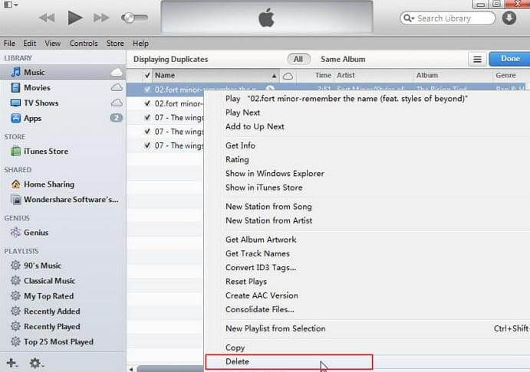Viewport: 530px width, 372px height.
Task: Click the cloud icon next to Music
Action: 117,72
